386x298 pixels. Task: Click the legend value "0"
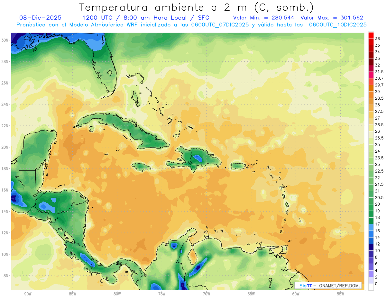(376, 284)
